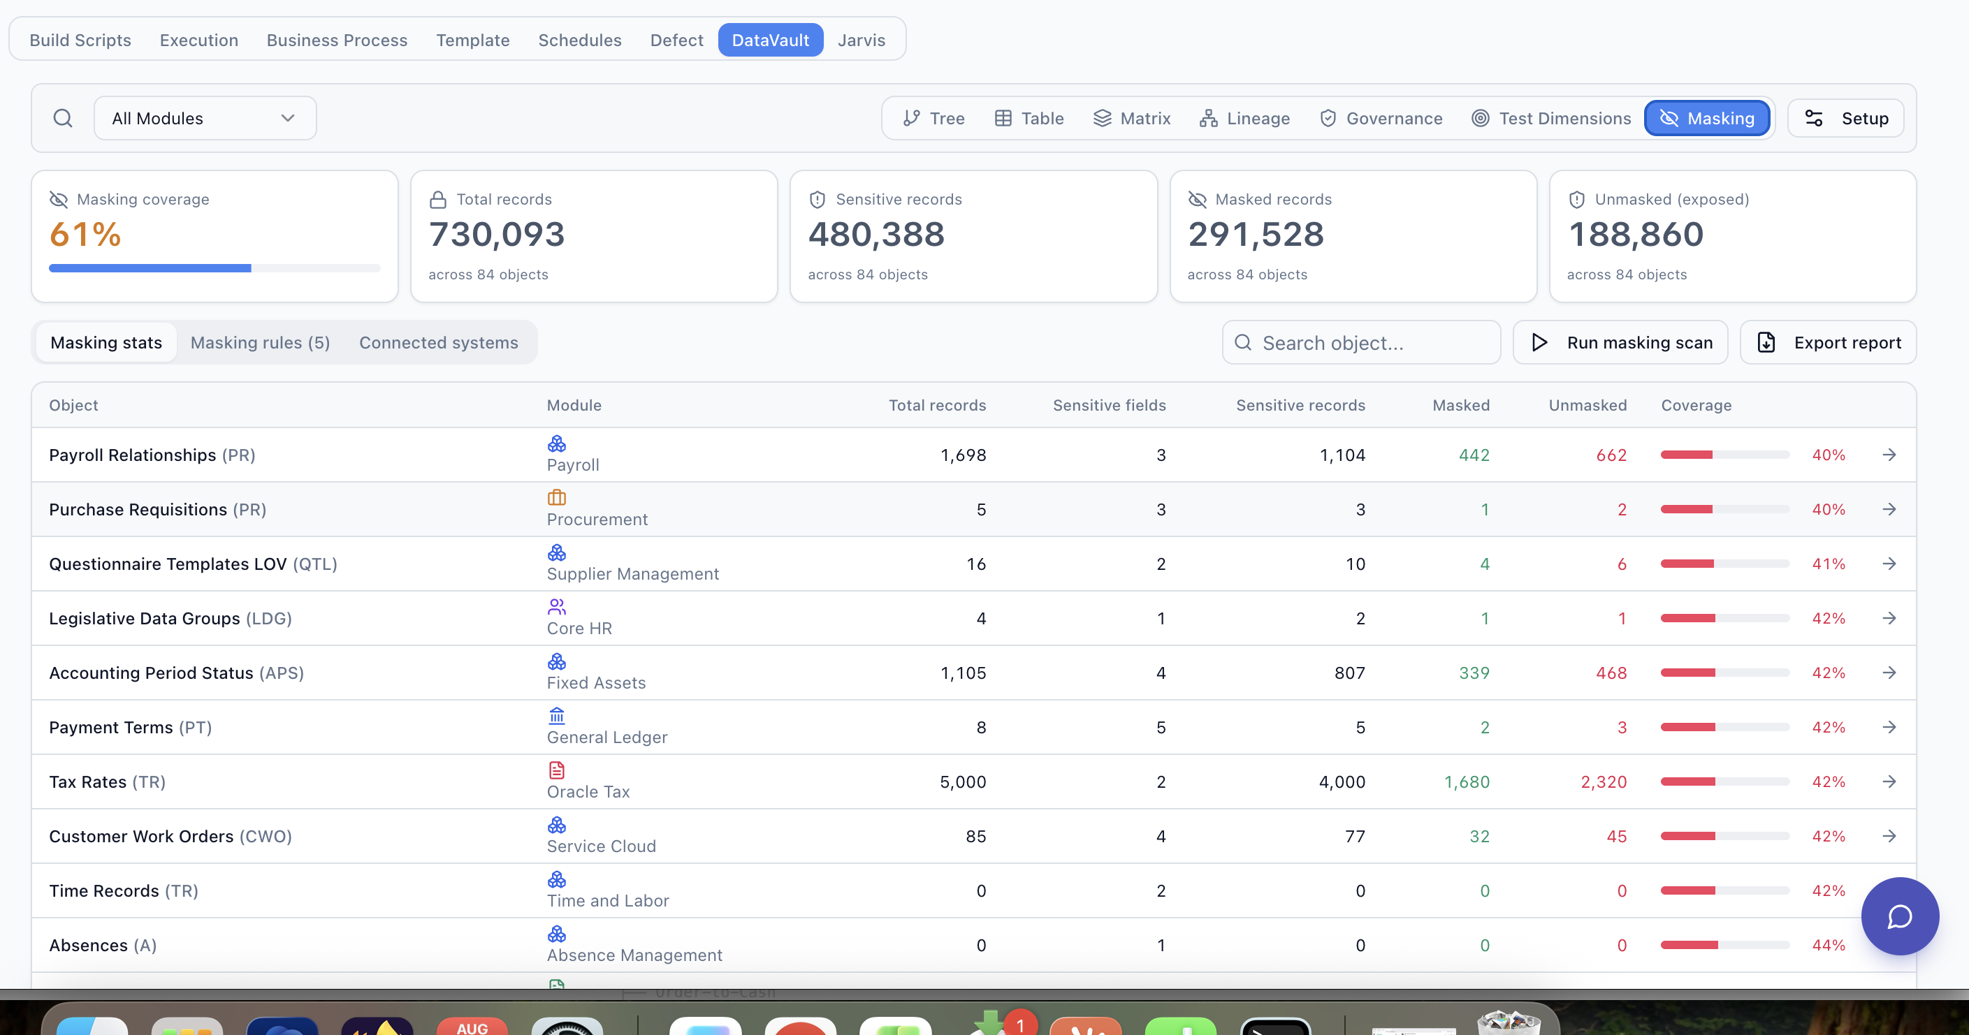The width and height of the screenshot is (1969, 1035).
Task: Open the Schedules tab
Action: (579, 40)
